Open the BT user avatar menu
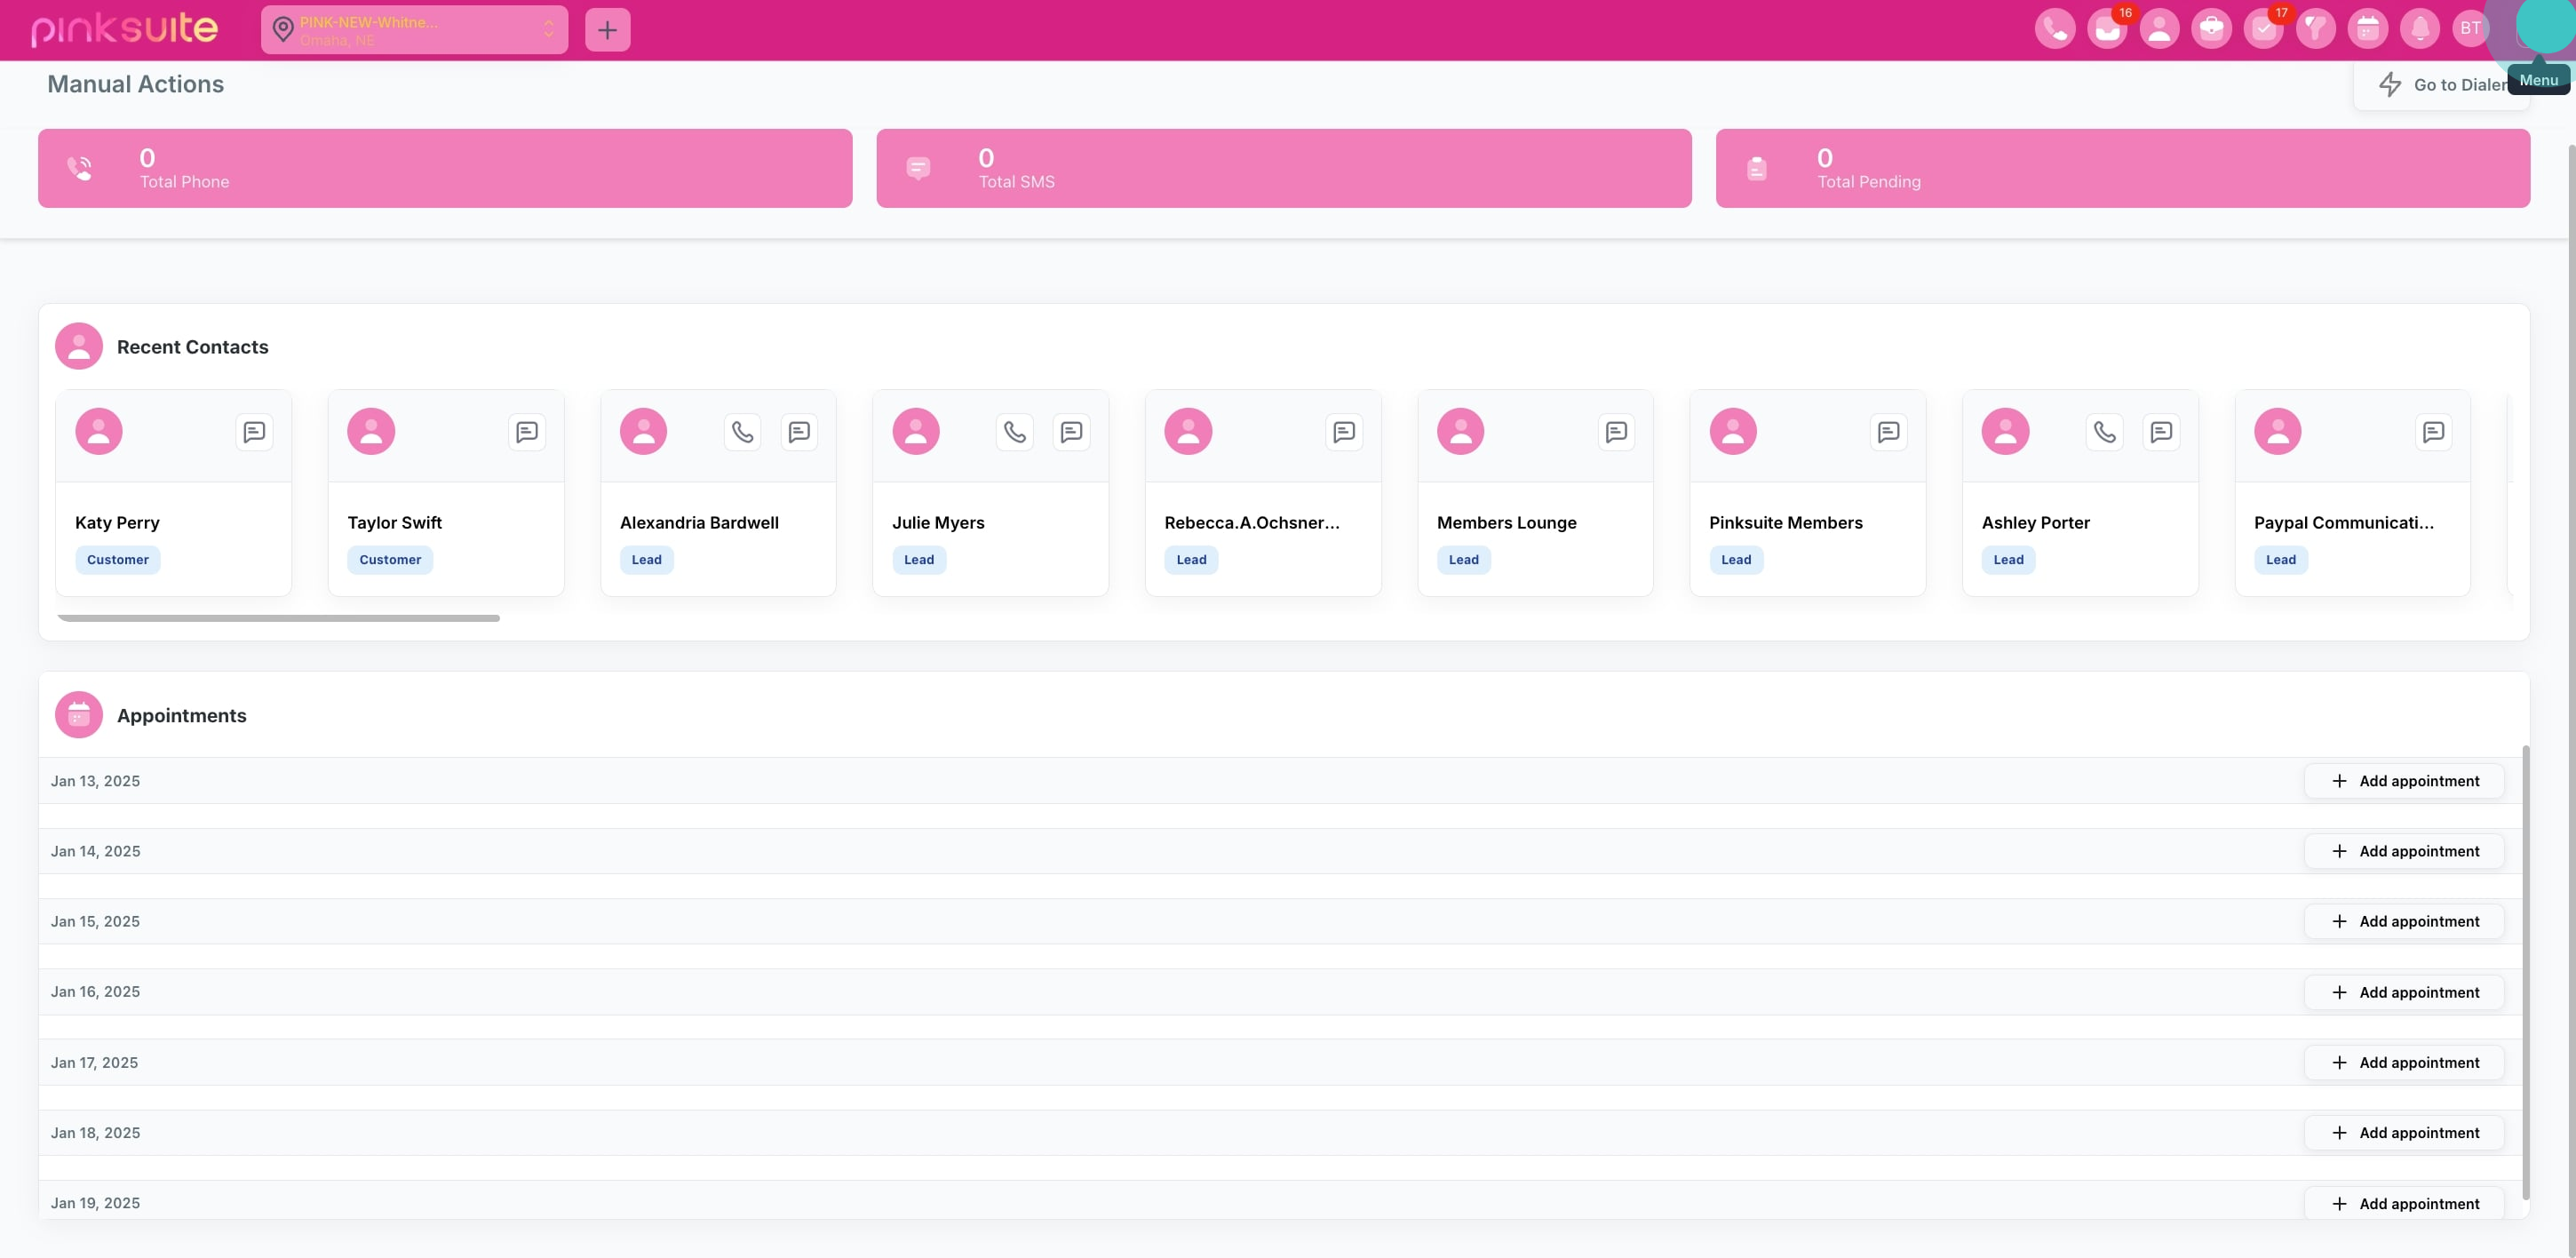 point(2470,29)
